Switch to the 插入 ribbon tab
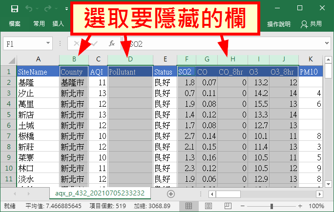The height and width of the screenshot is (212, 334). (58, 23)
